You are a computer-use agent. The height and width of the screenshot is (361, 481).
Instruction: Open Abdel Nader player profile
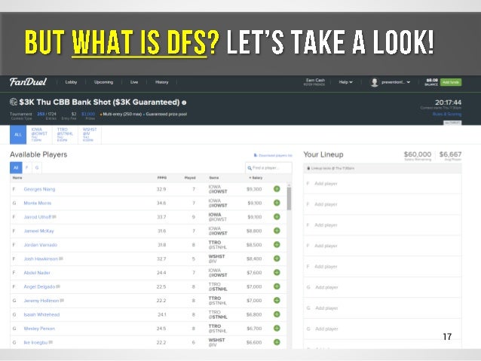[x=37, y=273]
